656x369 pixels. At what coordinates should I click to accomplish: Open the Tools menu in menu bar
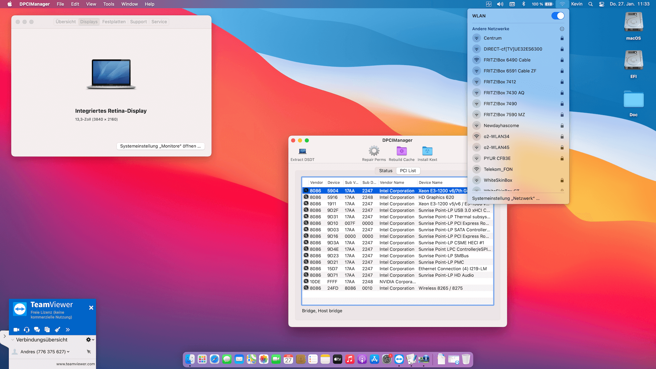pyautogui.click(x=109, y=4)
